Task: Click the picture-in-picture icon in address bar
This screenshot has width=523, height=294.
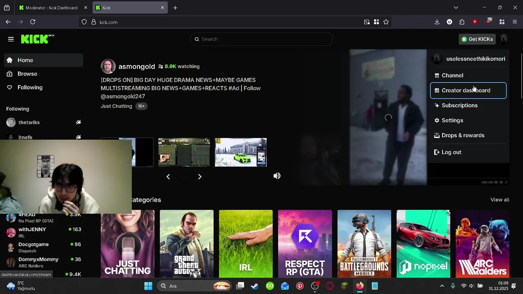Action: point(367,22)
